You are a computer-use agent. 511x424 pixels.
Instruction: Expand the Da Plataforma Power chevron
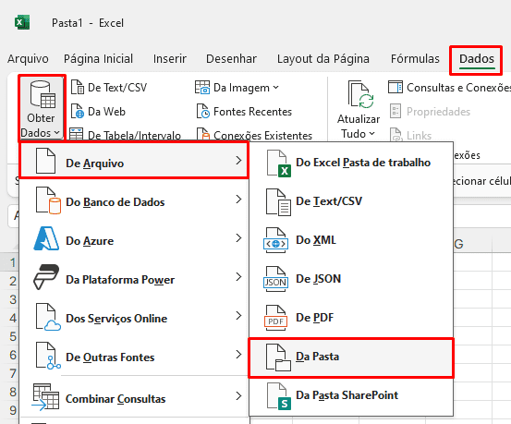click(239, 277)
